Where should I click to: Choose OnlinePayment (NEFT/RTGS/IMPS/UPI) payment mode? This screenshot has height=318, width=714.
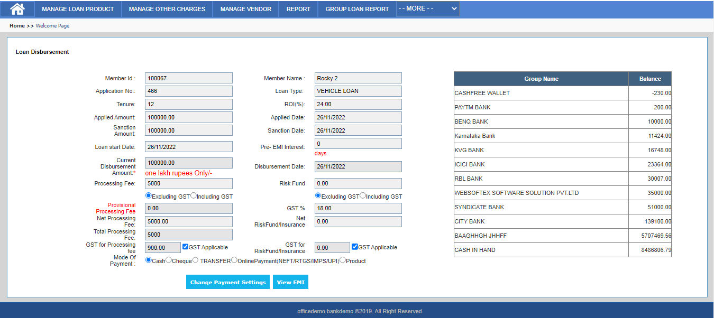pos(234,260)
